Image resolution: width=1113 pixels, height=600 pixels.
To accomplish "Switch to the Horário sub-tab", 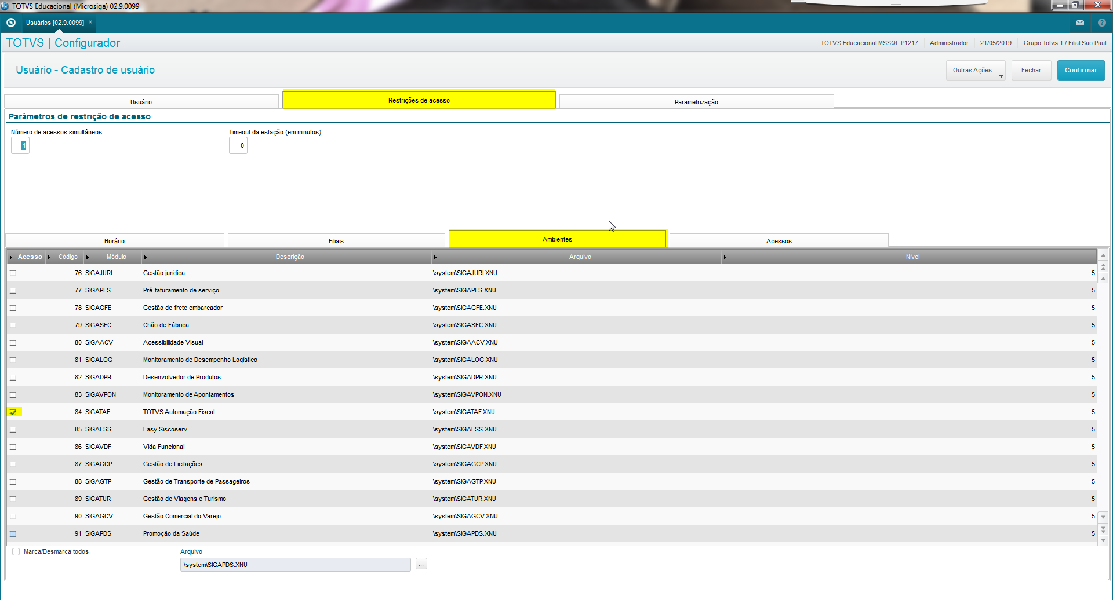I will (115, 240).
